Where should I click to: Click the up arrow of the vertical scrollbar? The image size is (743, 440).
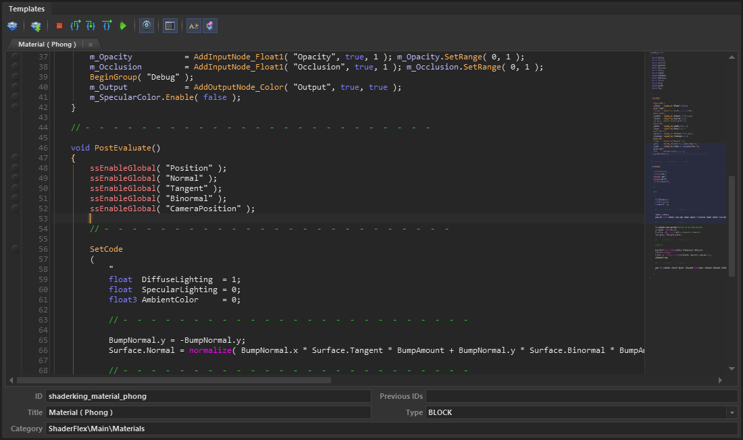[732, 57]
